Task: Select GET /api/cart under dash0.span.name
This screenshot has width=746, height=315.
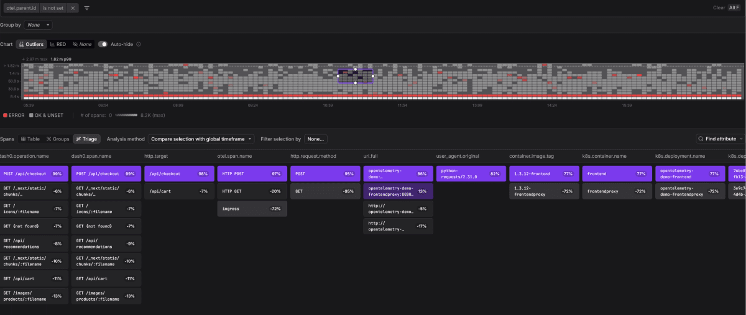Action: pyautogui.click(x=106, y=278)
